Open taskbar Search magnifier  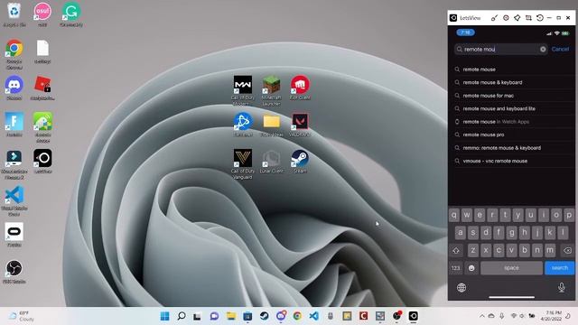click(x=182, y=316)
